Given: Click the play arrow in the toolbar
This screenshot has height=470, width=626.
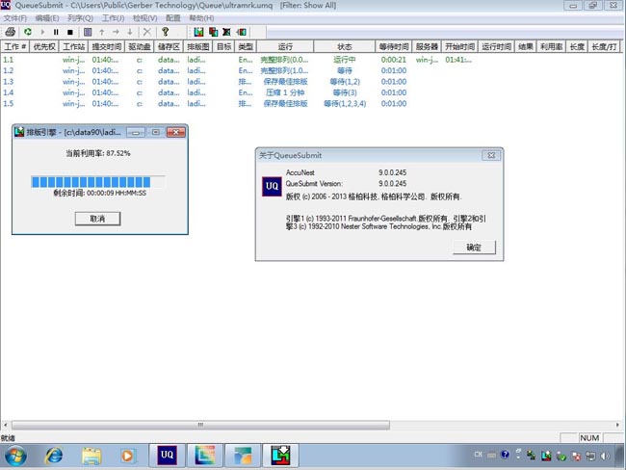Looking at the screenshot, I should 42,32.
